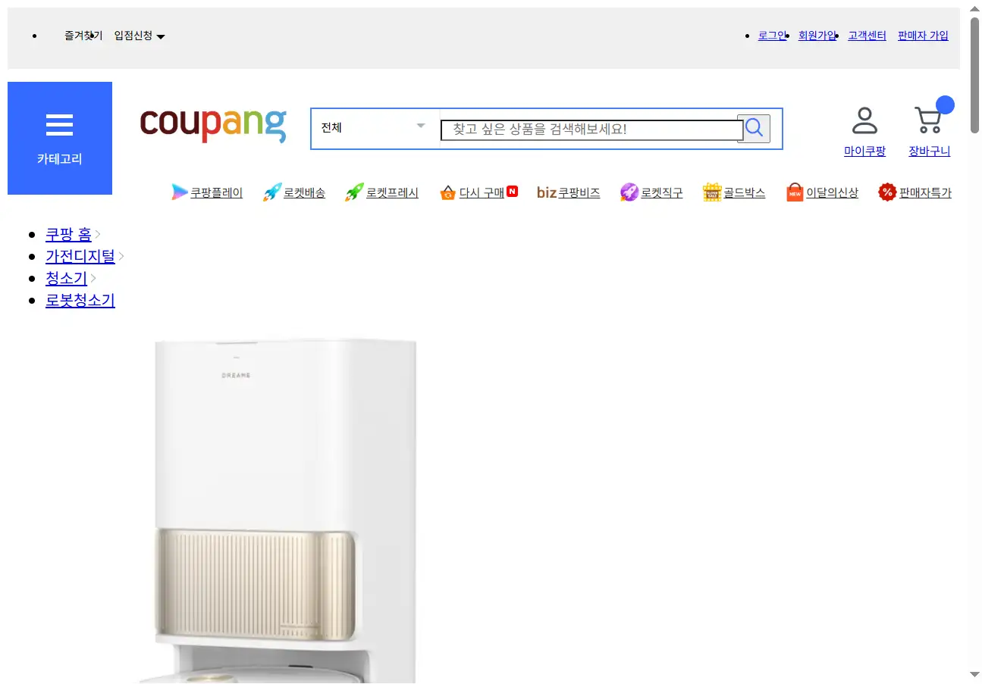
Task: Click the 이달의신상 bag icon
Action: coord(795,192)
